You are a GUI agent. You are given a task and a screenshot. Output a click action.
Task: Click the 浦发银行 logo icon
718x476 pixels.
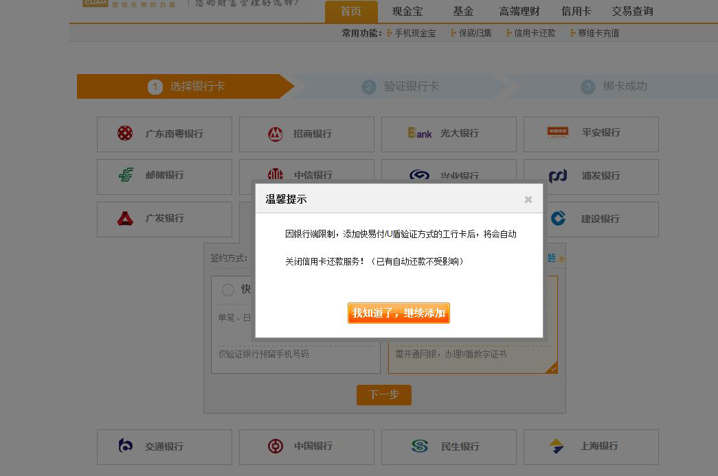point(558,176)
